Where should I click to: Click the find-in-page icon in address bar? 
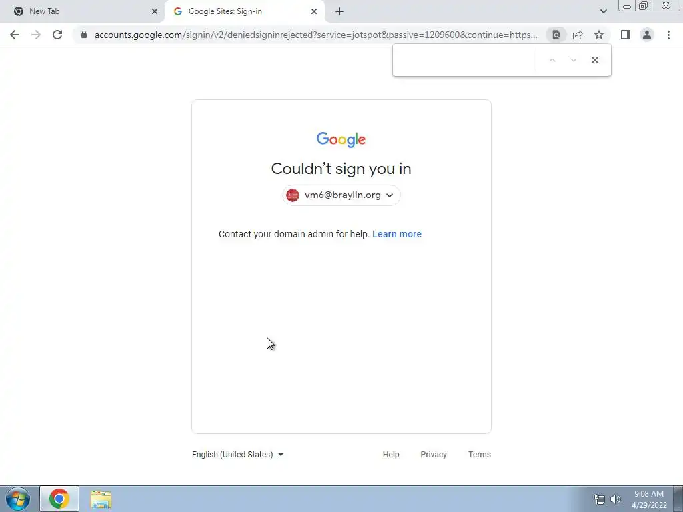pos(556,35)
